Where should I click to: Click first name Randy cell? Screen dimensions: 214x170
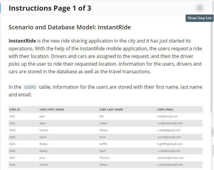[x=44, y=151]
